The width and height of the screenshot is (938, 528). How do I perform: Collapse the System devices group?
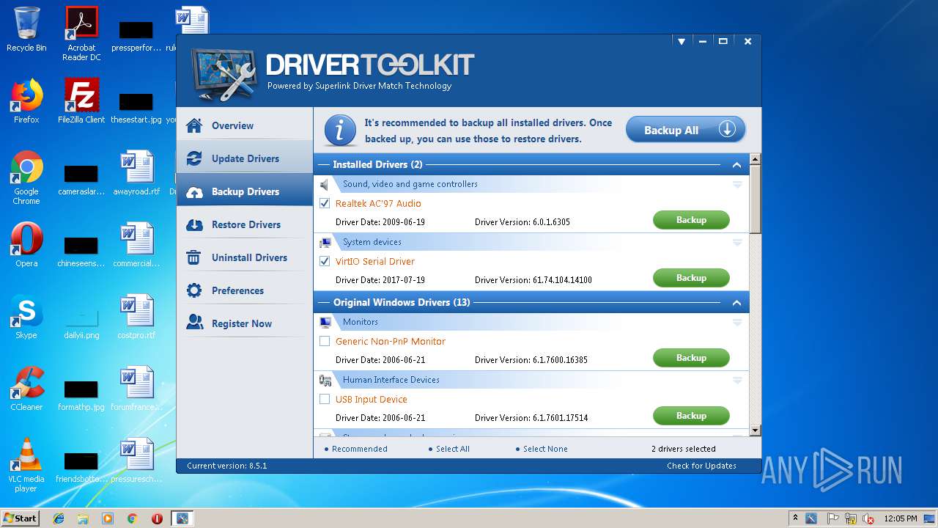(737, 242)
